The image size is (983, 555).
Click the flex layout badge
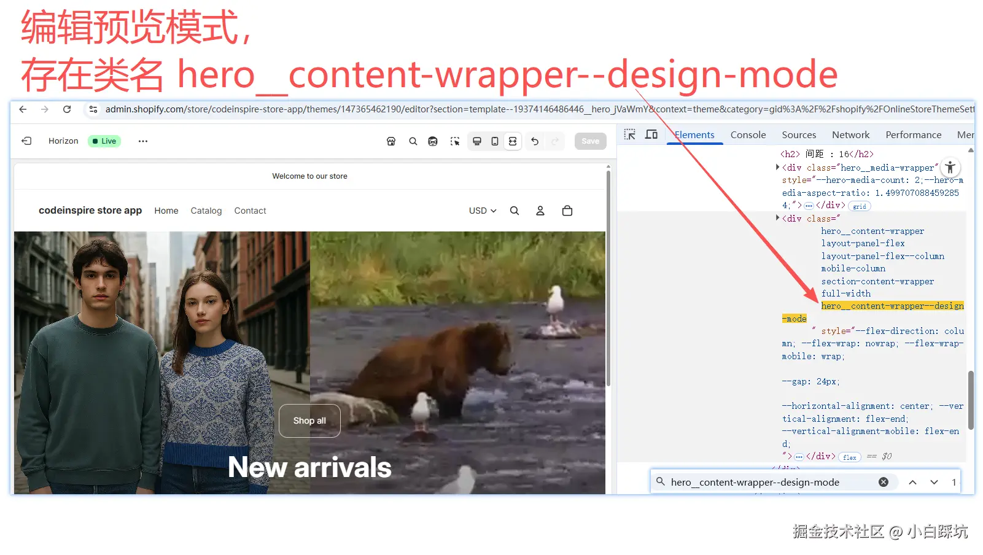coord(850,457)
